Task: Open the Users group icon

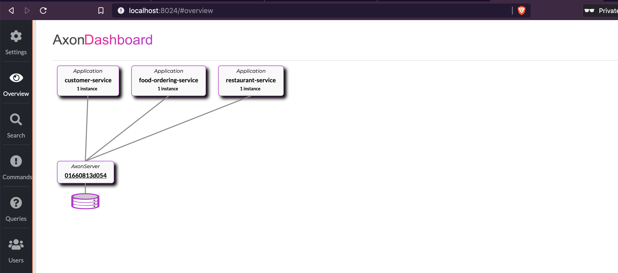Action: [x=16, y=244]
